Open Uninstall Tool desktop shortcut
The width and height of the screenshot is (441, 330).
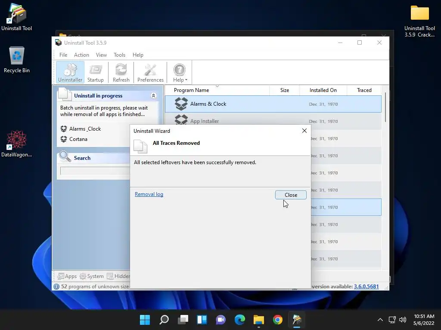(17, 17)
